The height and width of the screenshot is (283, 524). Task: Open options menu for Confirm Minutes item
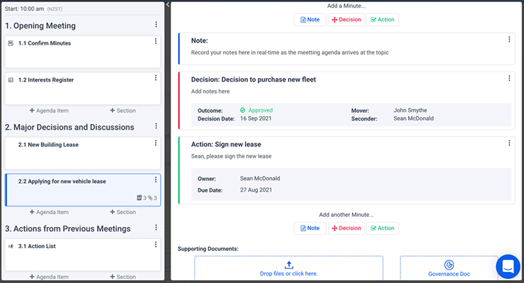[156, 41]
